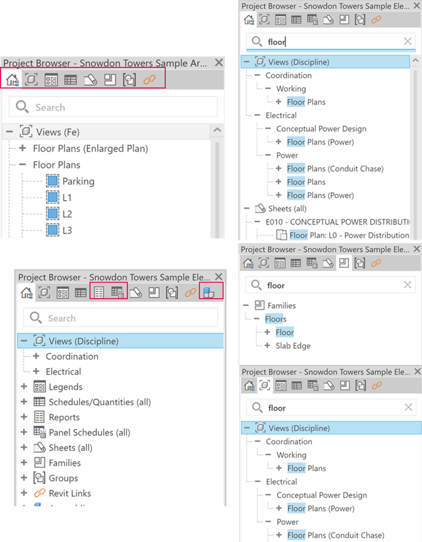Collapse Floors category under Families
Image resolution: width=422 pixels, height=542 pixels.
[256, 319]
